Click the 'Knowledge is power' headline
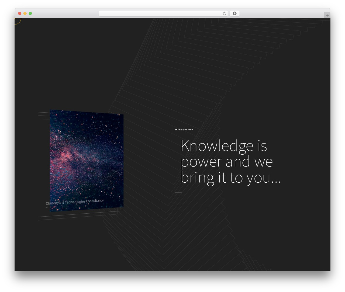Screen dimensions: 345x292 [x=230, y=162]
